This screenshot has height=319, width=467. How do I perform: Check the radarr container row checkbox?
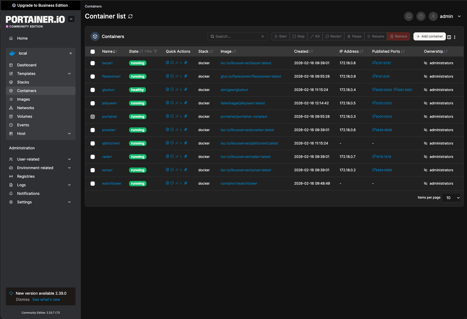click(93, 157)
